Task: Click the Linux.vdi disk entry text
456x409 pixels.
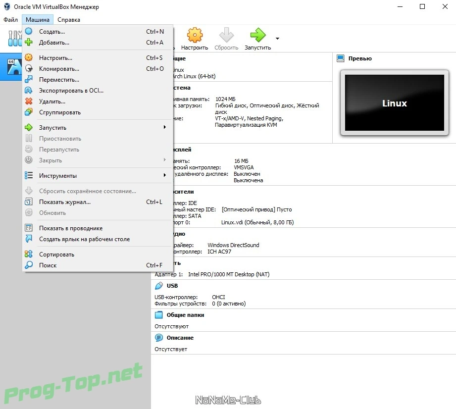Action: point(257,222)
